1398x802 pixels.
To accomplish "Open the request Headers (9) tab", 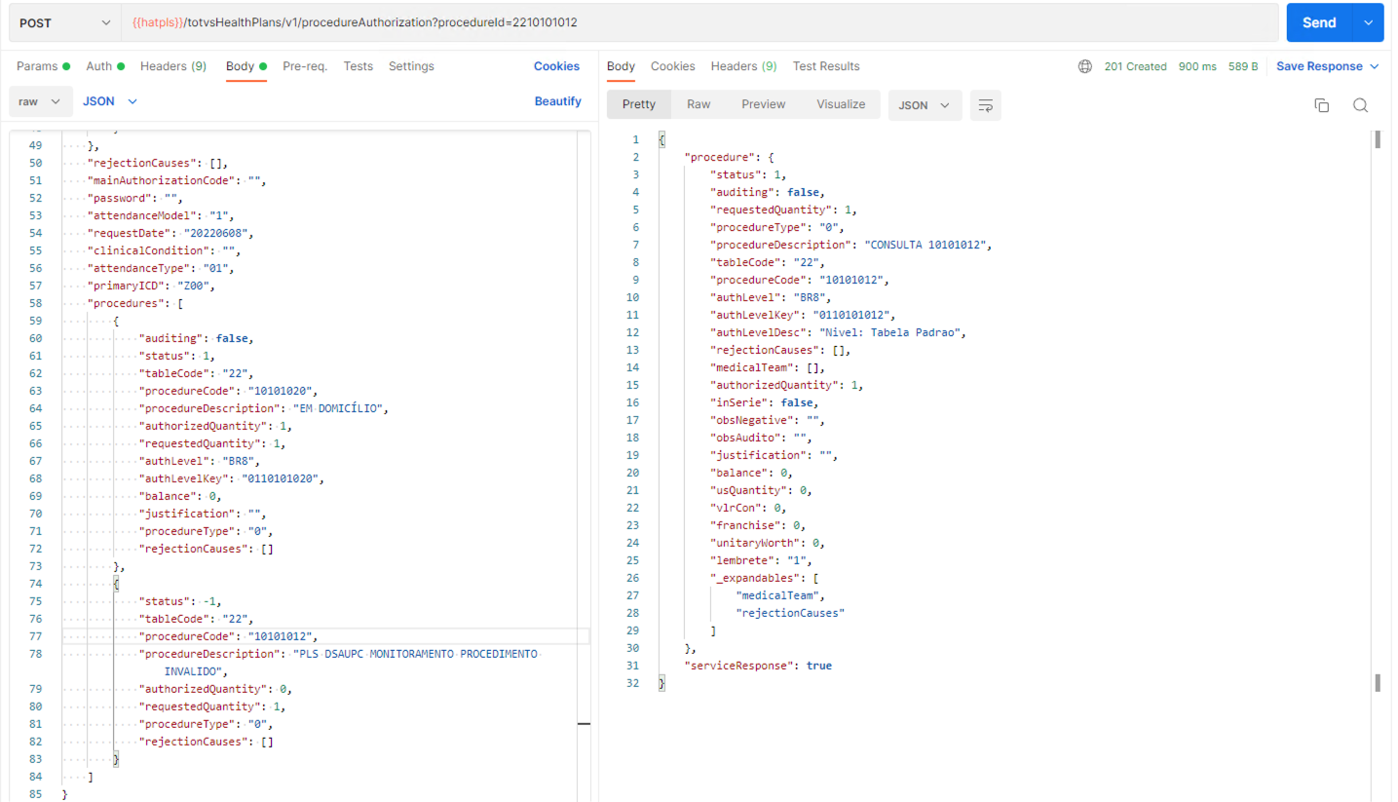I will point(173,66).
